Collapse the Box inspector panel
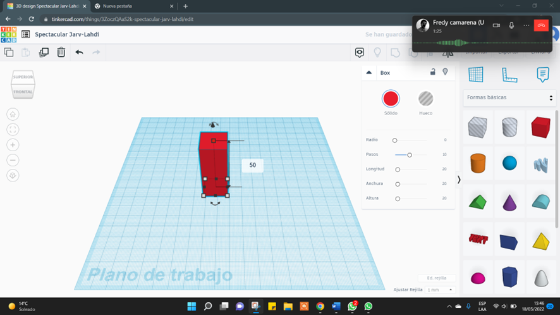Image resolution: width=560 pixels, height=315 pixels. coord(369,73)
